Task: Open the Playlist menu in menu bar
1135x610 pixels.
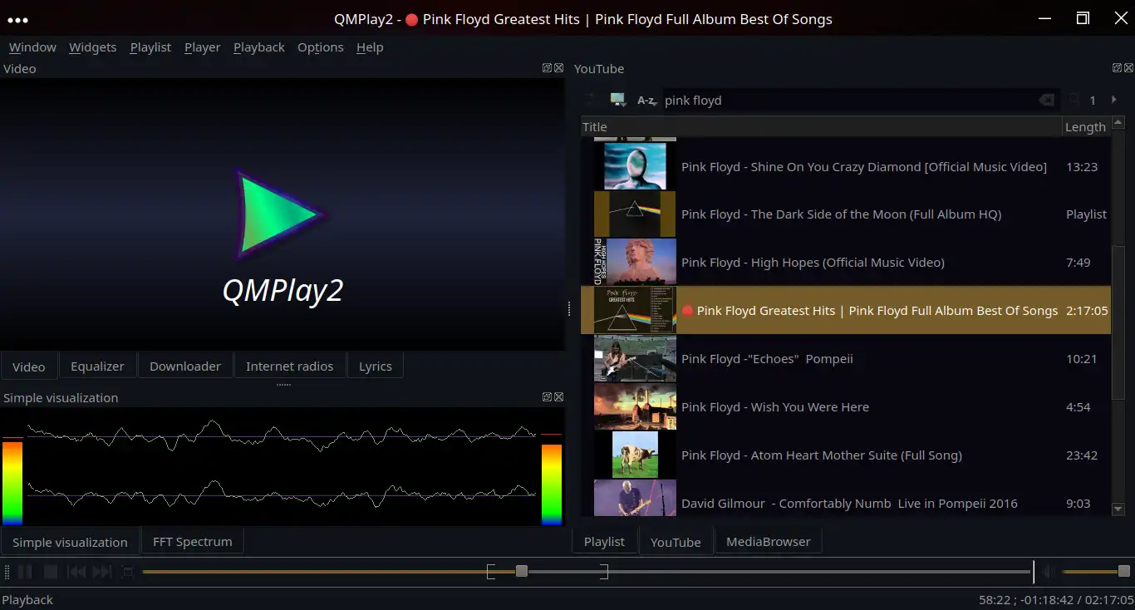Action: (150, 47)
